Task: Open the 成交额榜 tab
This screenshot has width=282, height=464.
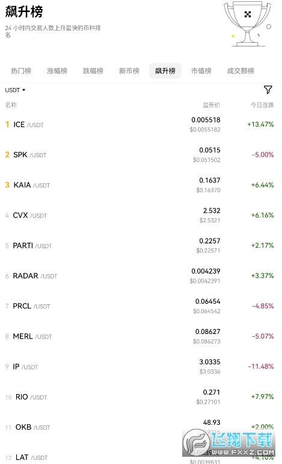Action: click(241, 71)
